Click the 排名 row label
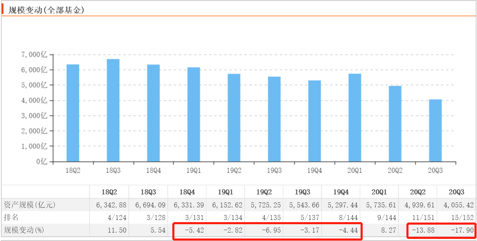This screenshot has width=477, height=241. click(12, 217)
